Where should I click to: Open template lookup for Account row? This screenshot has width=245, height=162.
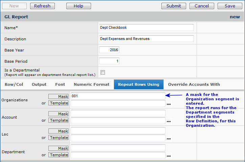(x=169, y=121)
